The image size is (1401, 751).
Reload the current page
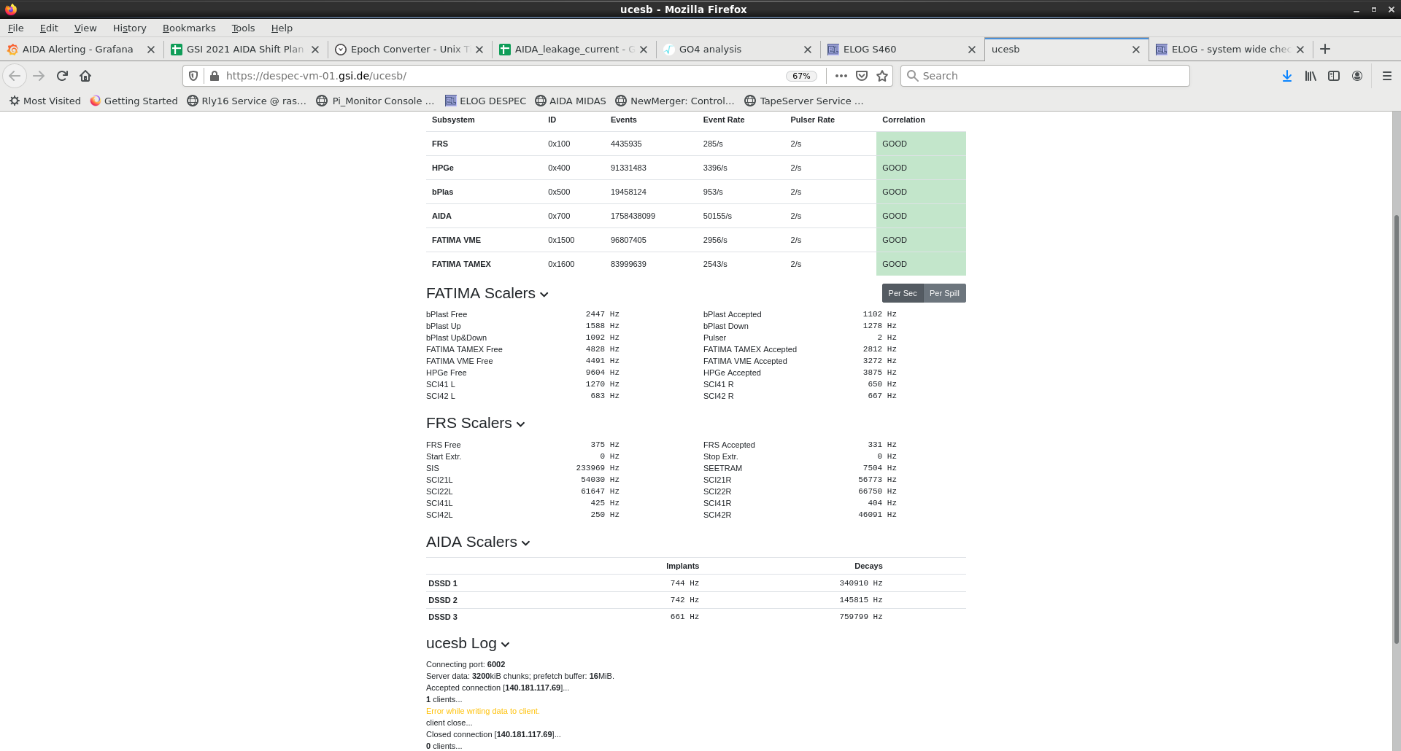62,76
